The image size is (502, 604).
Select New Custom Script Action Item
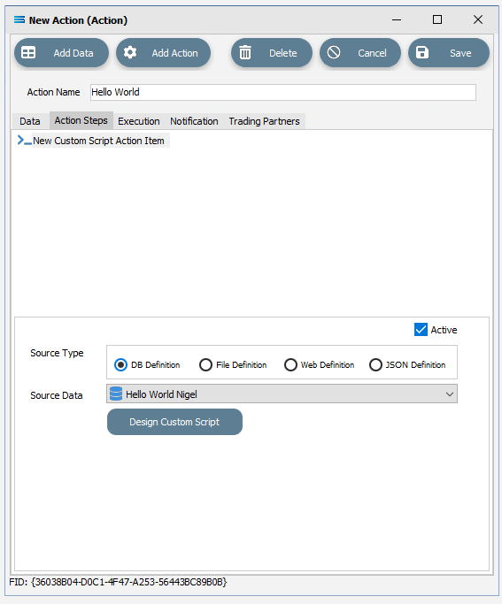[x=98, y=141]
